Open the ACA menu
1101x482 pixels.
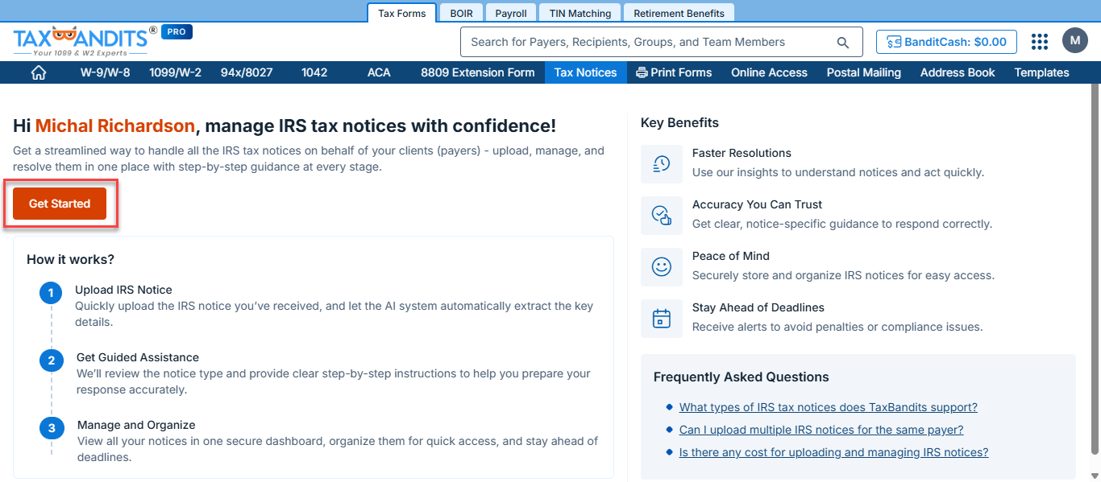379,72
